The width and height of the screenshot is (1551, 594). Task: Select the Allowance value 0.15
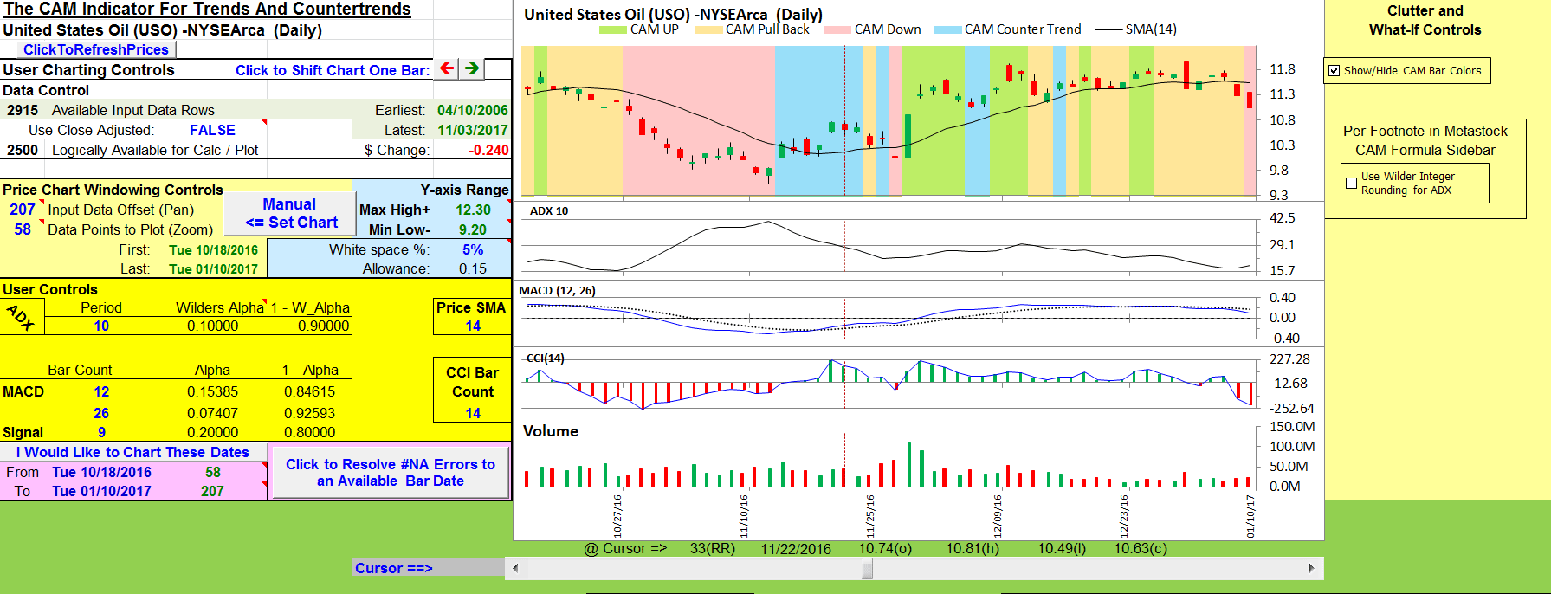473,268
